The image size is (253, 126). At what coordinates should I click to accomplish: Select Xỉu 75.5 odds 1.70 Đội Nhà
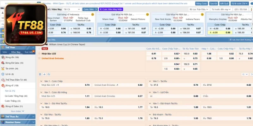tap(118, 118)
